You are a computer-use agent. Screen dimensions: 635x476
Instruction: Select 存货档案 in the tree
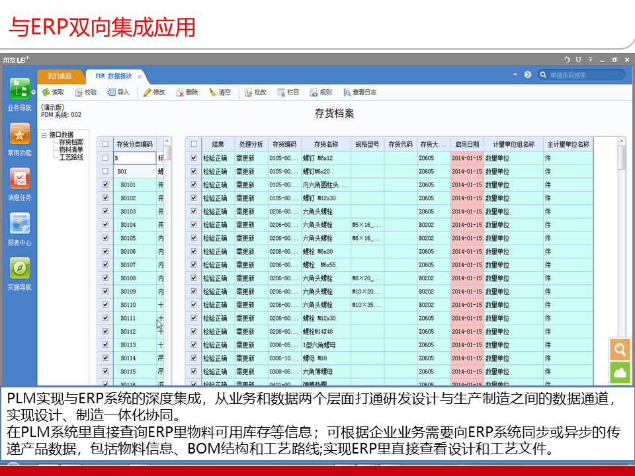coord(71,142)
